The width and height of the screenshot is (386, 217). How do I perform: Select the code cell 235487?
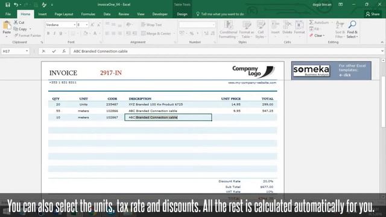click(112, 104)
